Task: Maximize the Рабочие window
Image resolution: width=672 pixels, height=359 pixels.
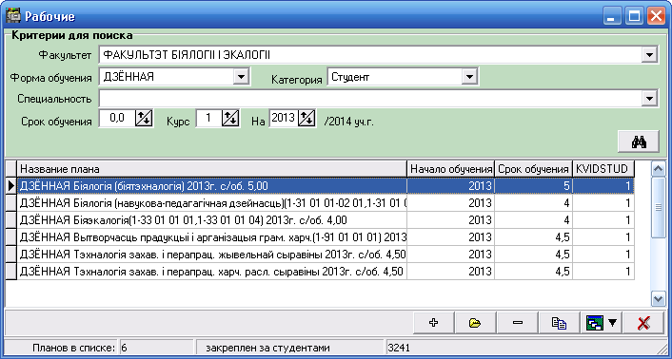Action: point(634,17)
